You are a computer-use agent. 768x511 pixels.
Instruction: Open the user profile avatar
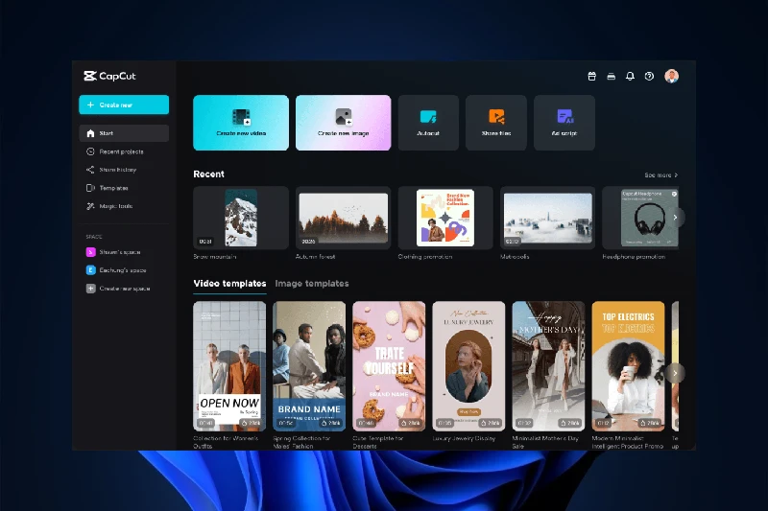671,76
